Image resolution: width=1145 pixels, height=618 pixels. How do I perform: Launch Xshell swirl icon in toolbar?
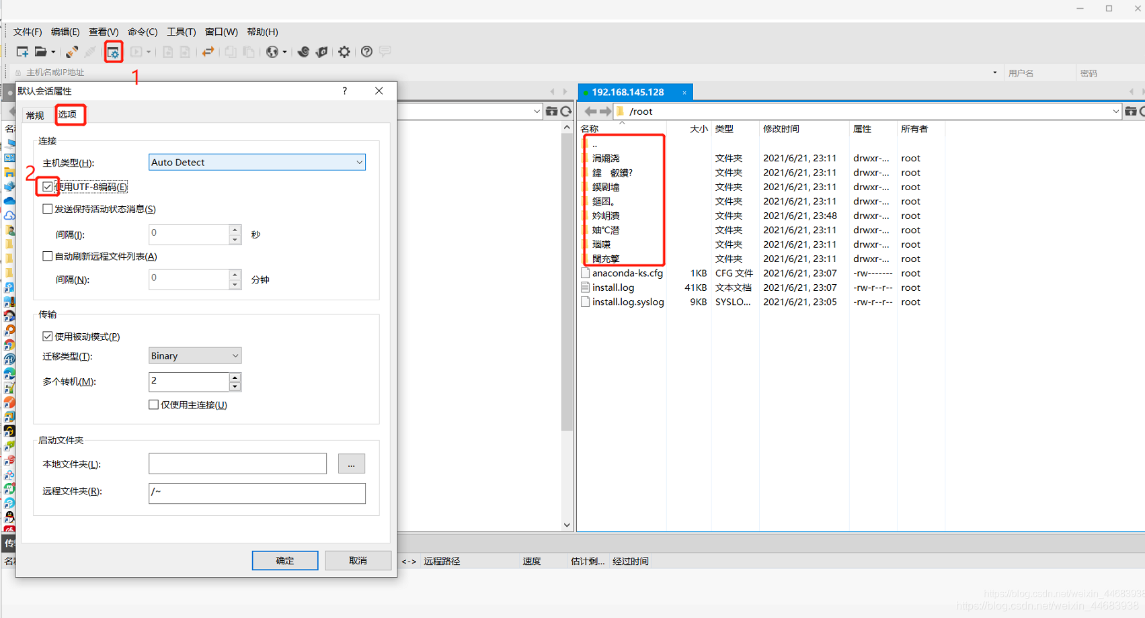(x=303, y=52)
